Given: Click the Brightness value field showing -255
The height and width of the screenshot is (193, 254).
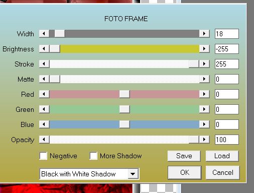Looking at the screenshot, I should tap(227, 49).
